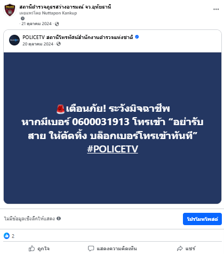Click the Nuttapon Kankup publisher name
Image resolution: width=224 pixels, height=254 pixels.
(59, 13)
